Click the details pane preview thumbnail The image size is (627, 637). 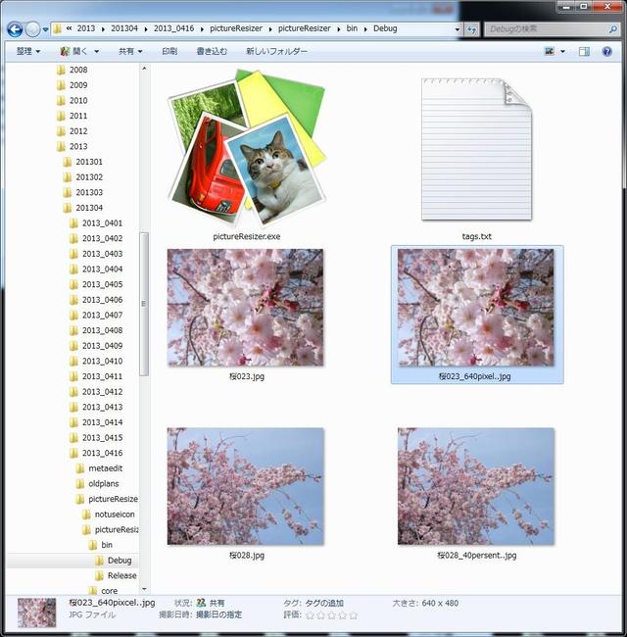[x=37, y=612]
